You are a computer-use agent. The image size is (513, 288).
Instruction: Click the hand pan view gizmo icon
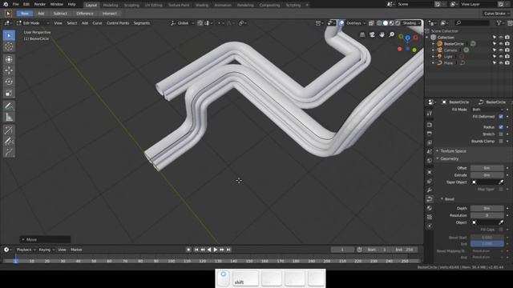(382, 34)
